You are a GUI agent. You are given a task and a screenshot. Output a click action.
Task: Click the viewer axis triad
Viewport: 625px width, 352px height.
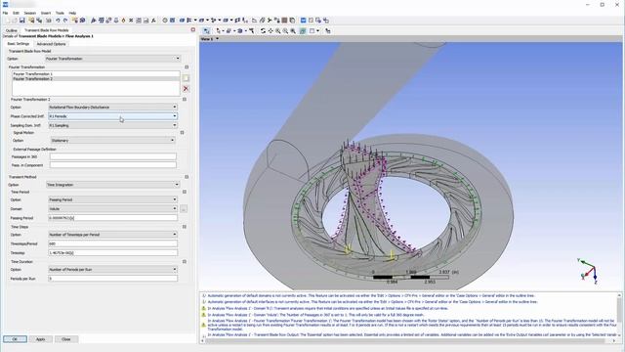pos(589,272)
